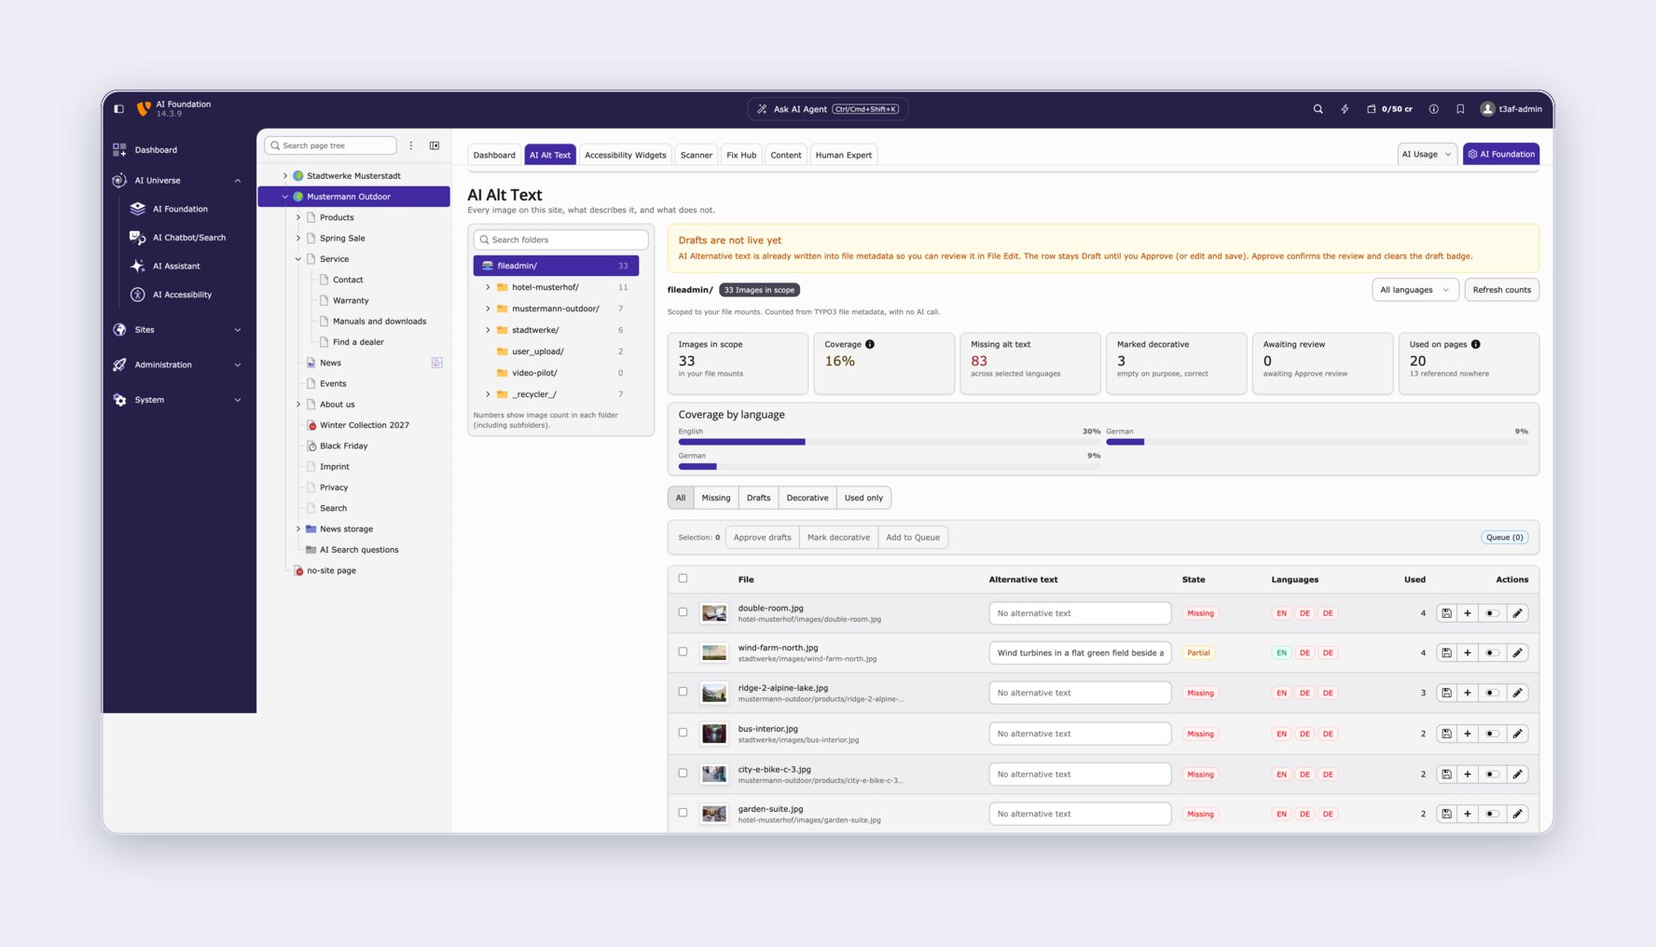Click the Search folders input field
This screenshot has width=1656, height=947.
[560, 240]
